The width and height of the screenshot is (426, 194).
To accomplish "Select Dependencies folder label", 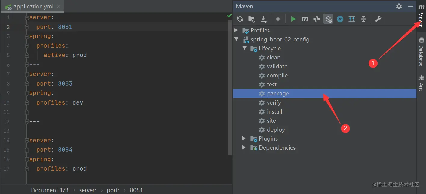I will 277,147.
